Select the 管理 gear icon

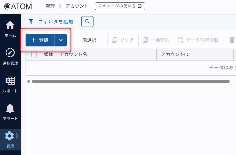[9, 136]
